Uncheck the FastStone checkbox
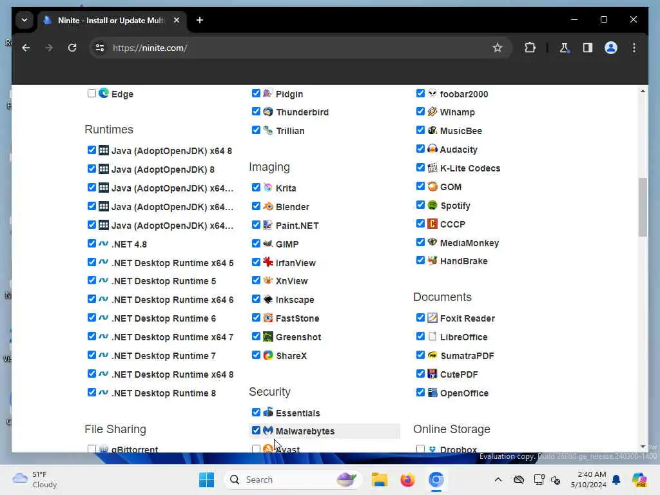This screenshot has height=495, width=660. [x=256, y=318]
